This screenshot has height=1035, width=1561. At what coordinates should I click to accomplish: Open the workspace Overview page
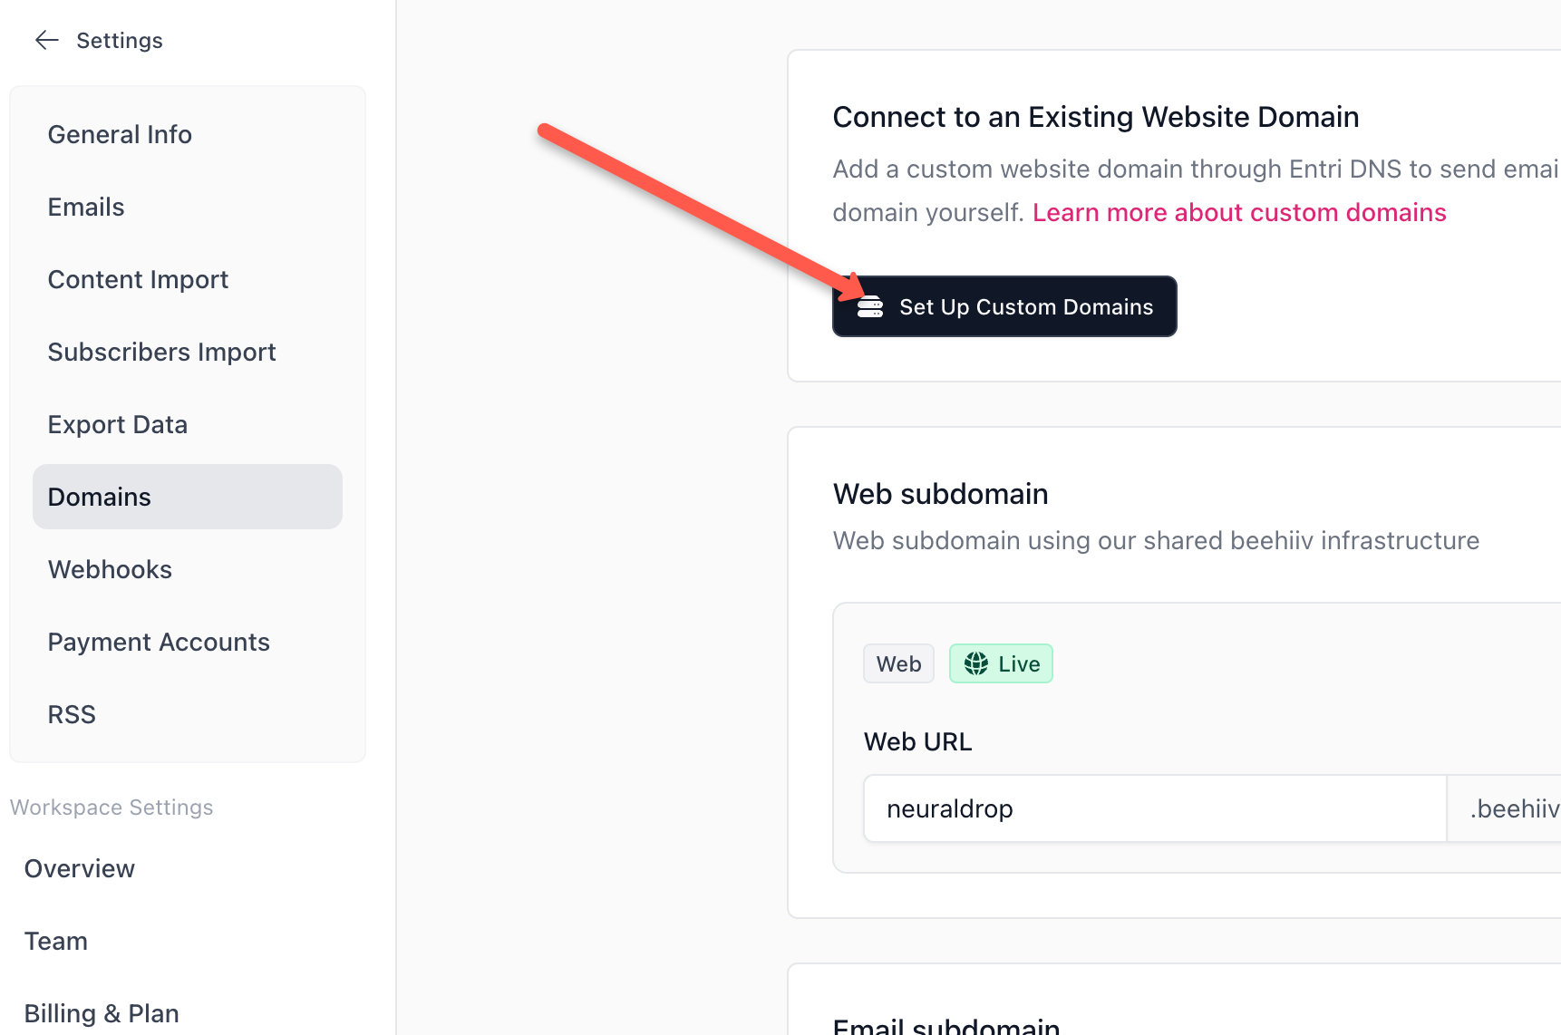click(79, 867)
